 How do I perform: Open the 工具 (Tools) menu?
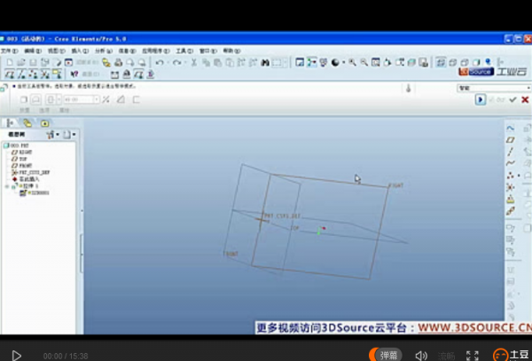184,51
